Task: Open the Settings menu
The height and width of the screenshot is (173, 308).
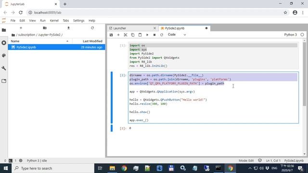Action: tap(78, 21)
